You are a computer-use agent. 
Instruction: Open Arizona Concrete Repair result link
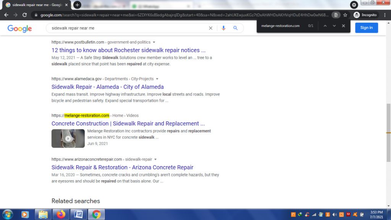tap(122, 167)
